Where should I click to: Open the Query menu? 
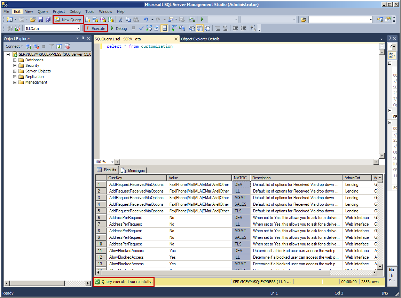(x=42, y=11)
